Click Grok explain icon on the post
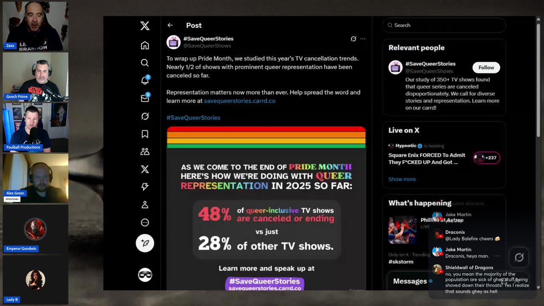 coord(353,39)
